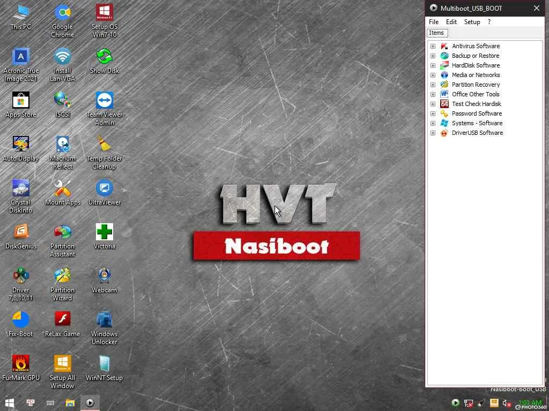Open File menu in Multiboot_USB_BOOT
Screen dimensions: 549x411
(434, 21)
